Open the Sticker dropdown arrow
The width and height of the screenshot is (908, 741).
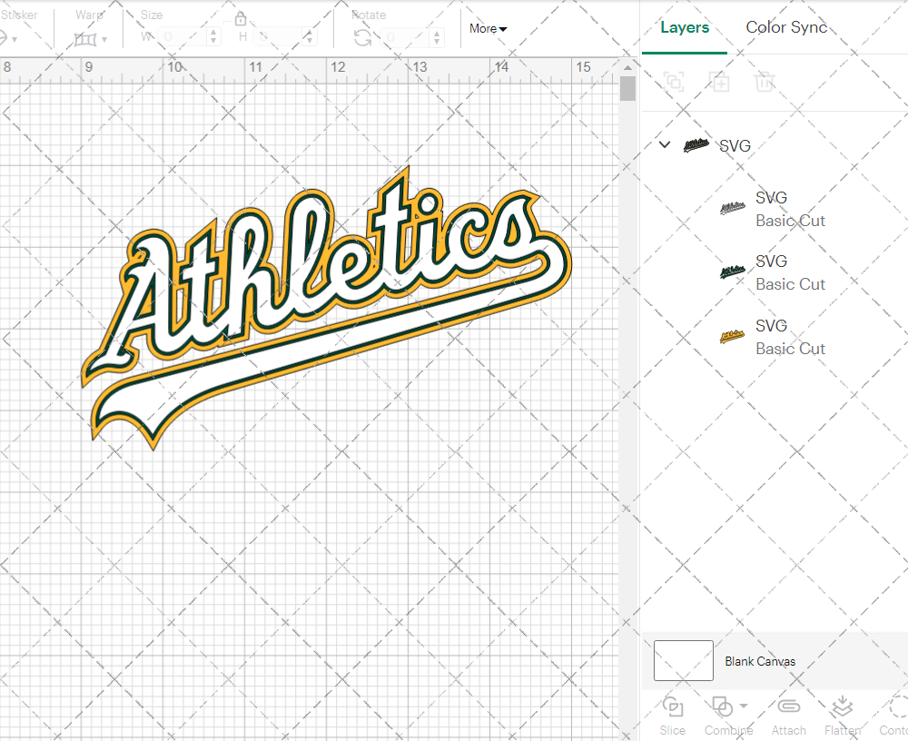[x=15, y=40]
